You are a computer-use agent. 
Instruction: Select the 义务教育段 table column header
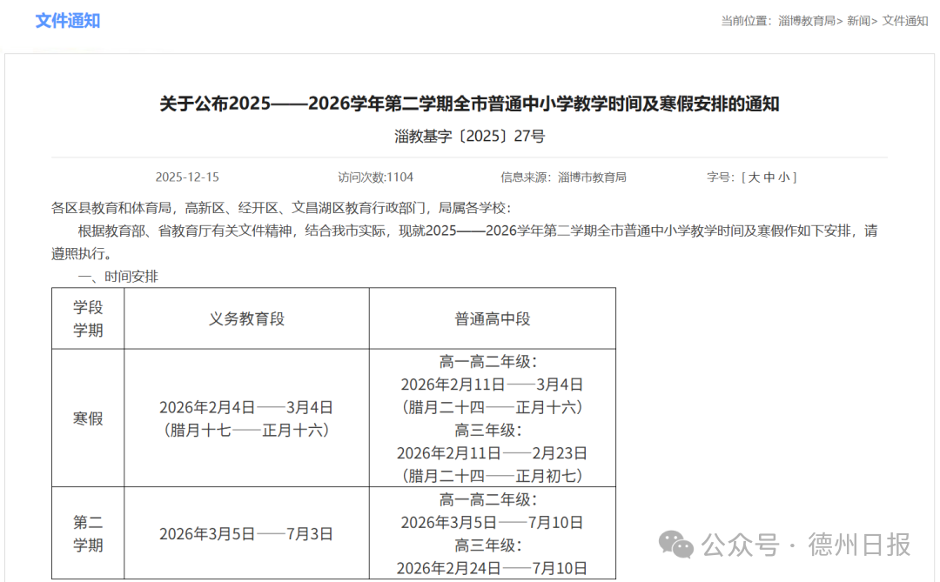click(246, 319)
